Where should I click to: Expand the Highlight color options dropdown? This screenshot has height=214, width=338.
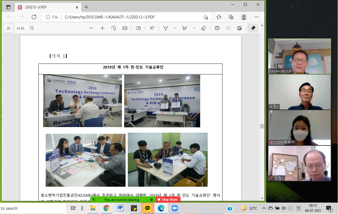click(194, 28)
